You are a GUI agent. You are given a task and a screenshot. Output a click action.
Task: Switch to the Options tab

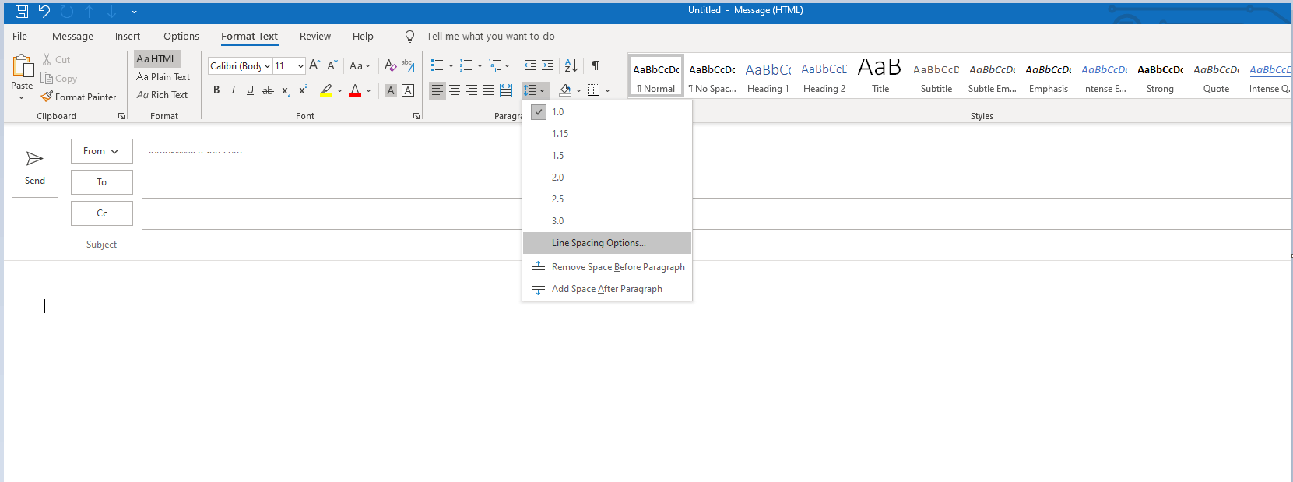pyautogui.click(x=181, y=37)
